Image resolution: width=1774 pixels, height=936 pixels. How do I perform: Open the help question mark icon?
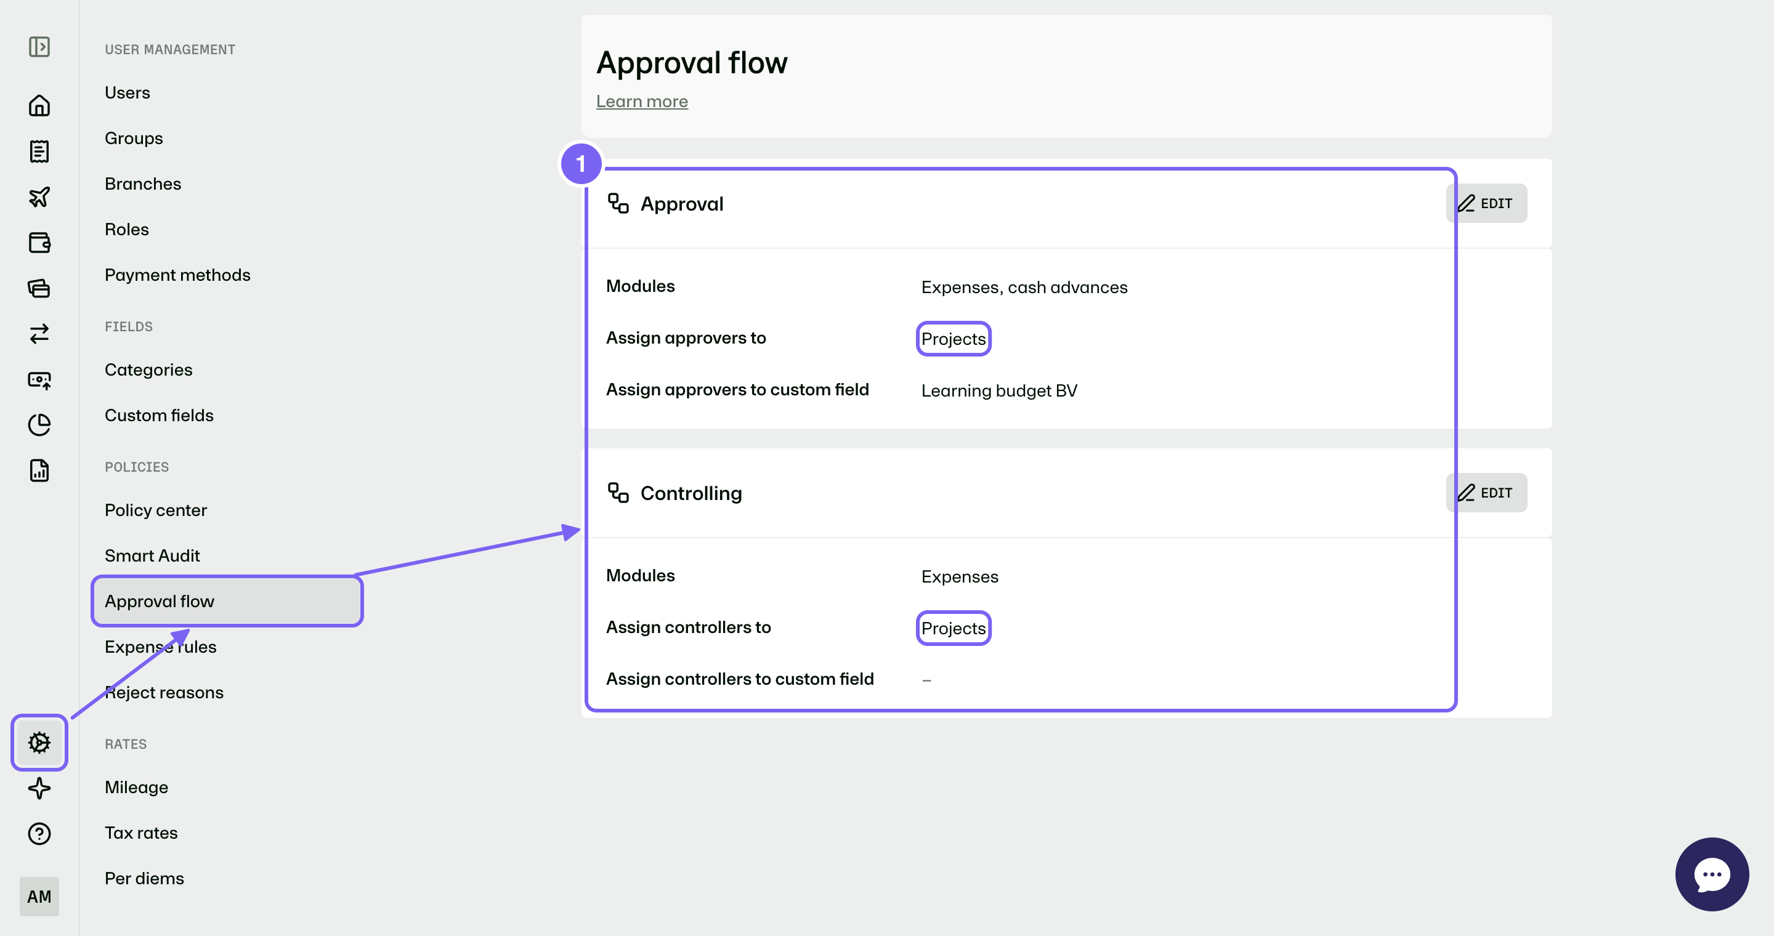tap(39, 833)
